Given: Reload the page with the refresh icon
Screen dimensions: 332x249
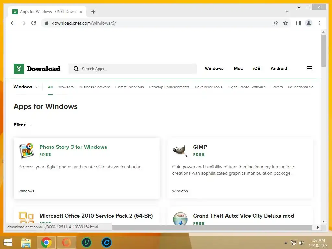Looking at the screenshot, I should point(34,23).
